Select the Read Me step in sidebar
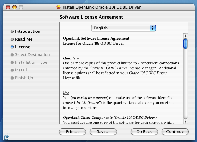The height and width of the screenshot is (142, 197). point(24,39)
